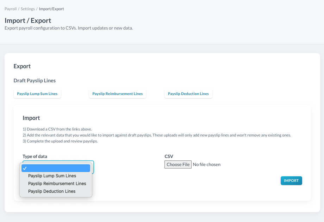Click the CSV field label
This screenshot has height=222, width=324.
(169, 157)
